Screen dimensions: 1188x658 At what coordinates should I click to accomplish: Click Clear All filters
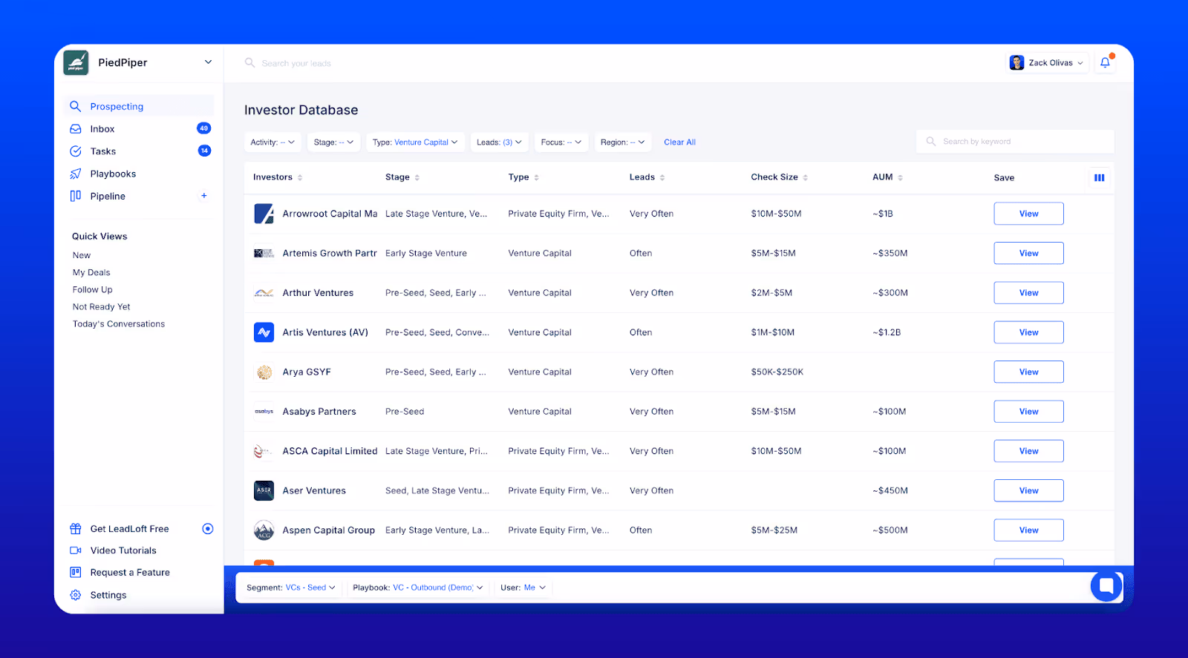pos(680,142)
